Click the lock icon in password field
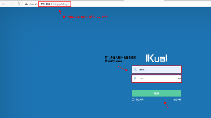 [x=135, y=79]
